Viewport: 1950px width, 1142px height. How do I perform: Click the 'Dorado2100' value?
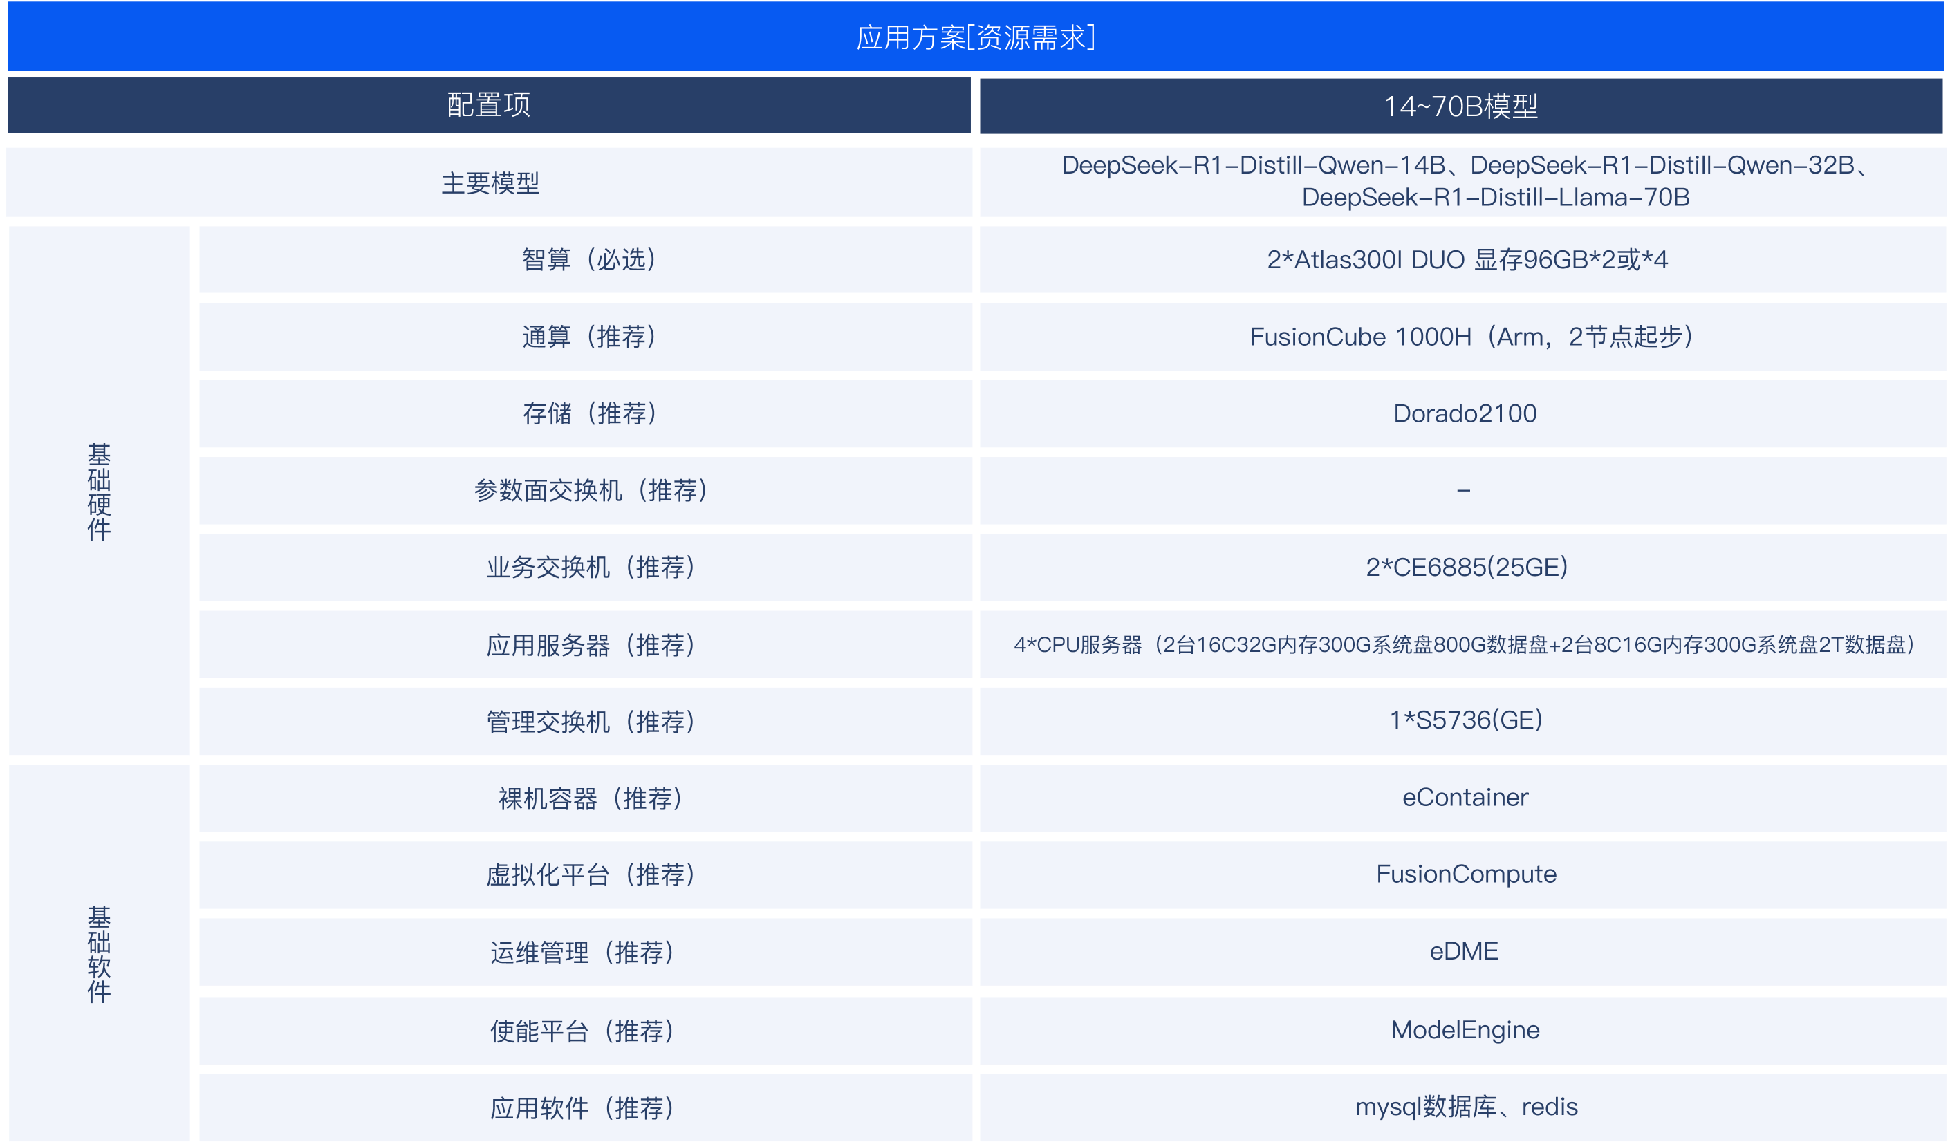point(1465,413)
